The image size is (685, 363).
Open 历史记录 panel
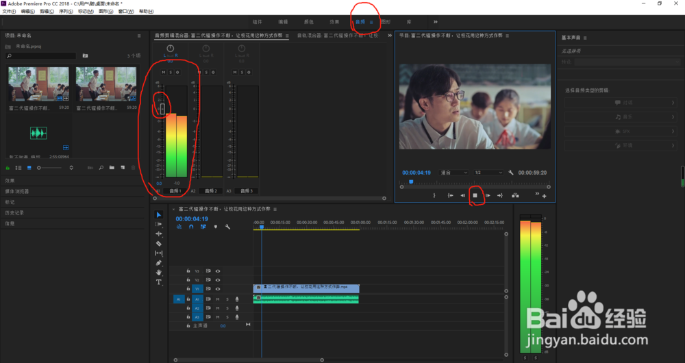click(x=14, y=213)
